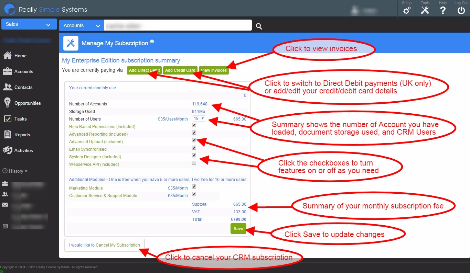Click the green Save button

click(x=238, y=228)
